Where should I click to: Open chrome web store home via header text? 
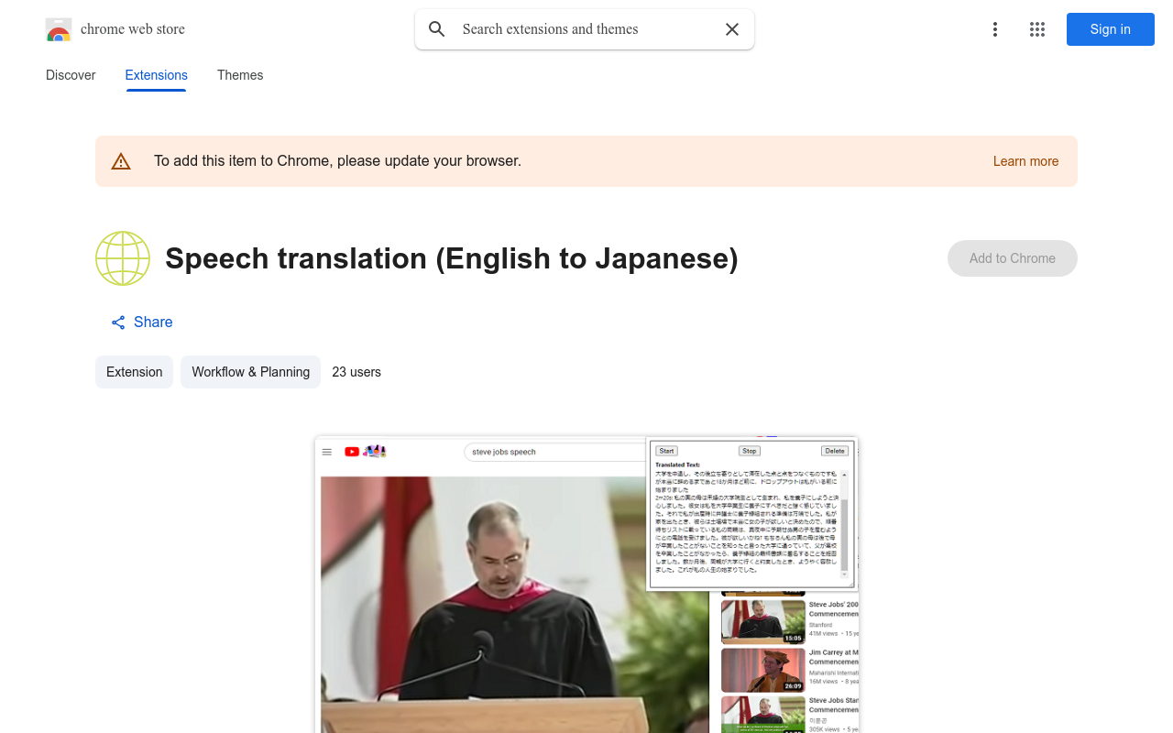click(133, 28)
